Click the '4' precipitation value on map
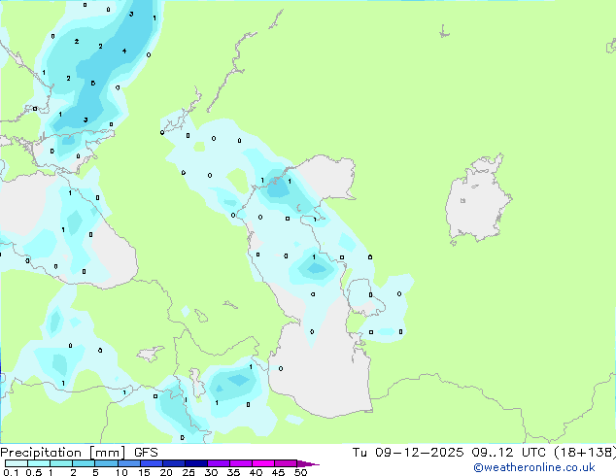 (124, 51)
